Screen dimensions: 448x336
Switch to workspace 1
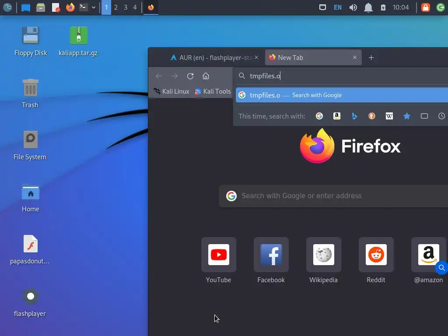point(106,7)
